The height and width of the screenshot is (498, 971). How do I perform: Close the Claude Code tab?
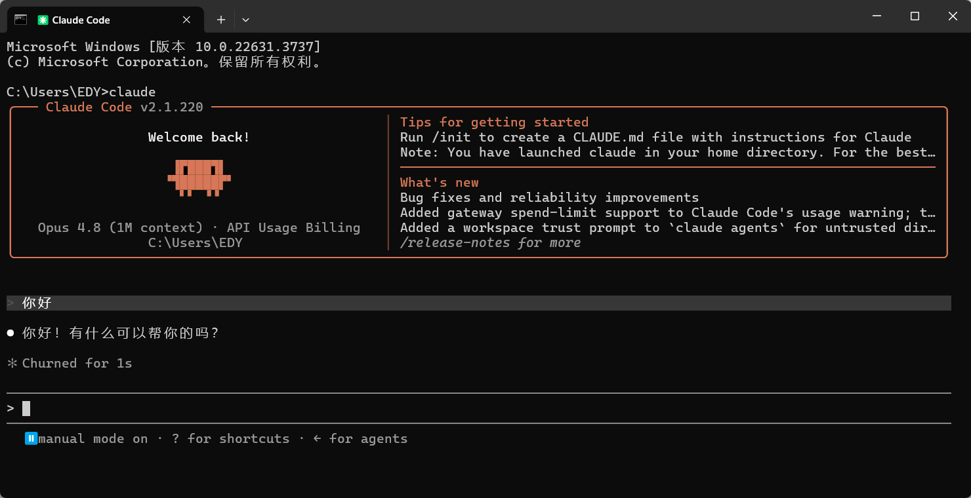tap(186, 20)
